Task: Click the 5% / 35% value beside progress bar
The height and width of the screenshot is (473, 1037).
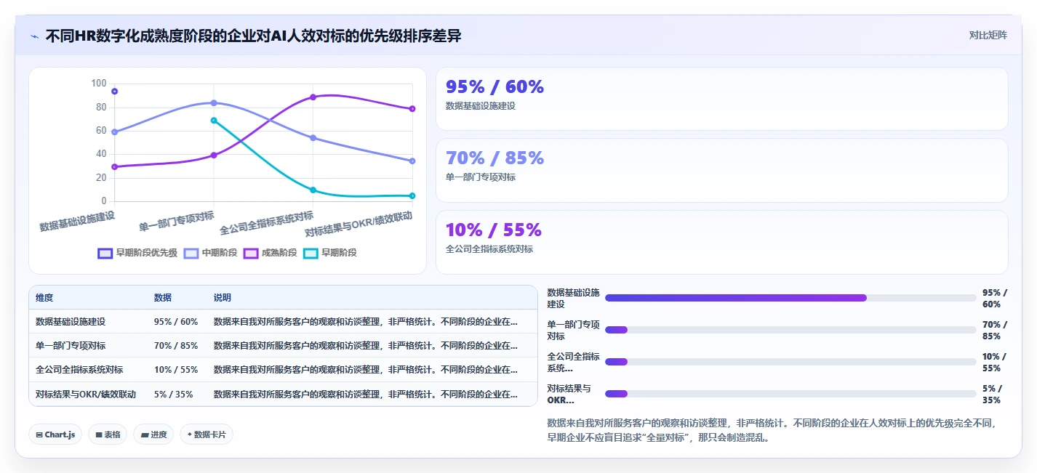Action: [x=993, y=394]
